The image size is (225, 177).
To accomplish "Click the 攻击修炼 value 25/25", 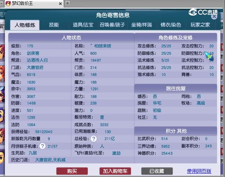I will pyautogui.click(x=166, y=46).
